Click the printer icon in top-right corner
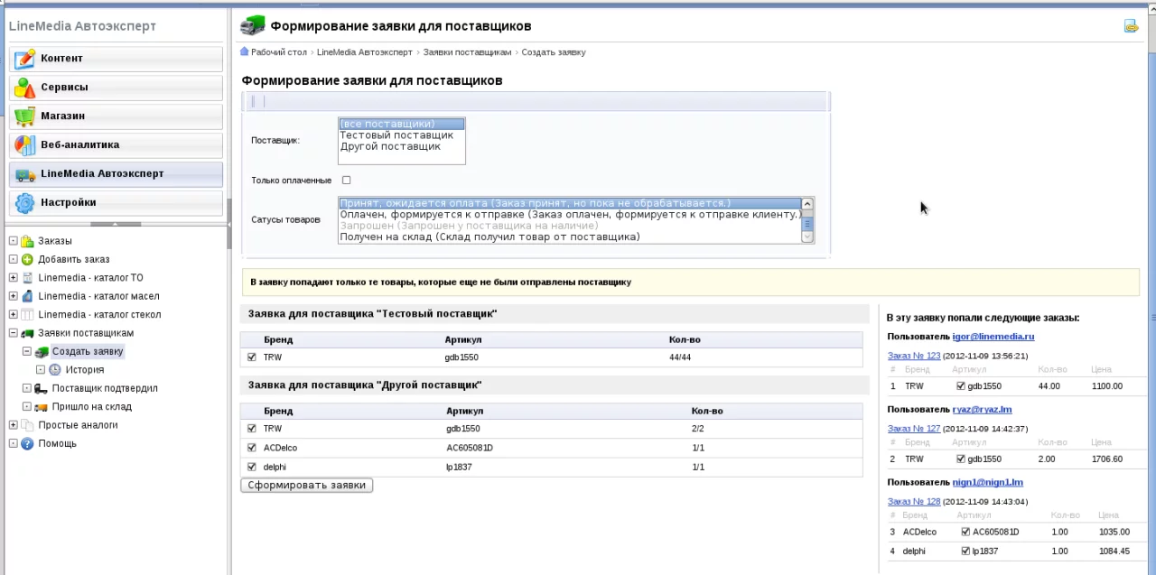This screenshot has height=575, width=1156. (1131, 26)
